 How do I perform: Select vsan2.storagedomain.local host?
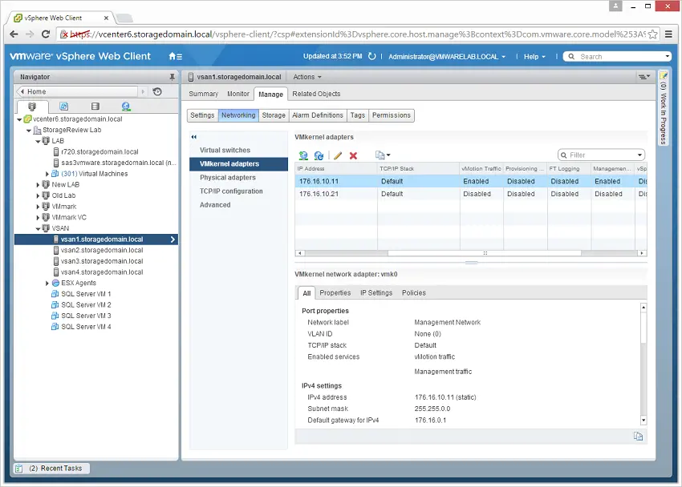102,251
